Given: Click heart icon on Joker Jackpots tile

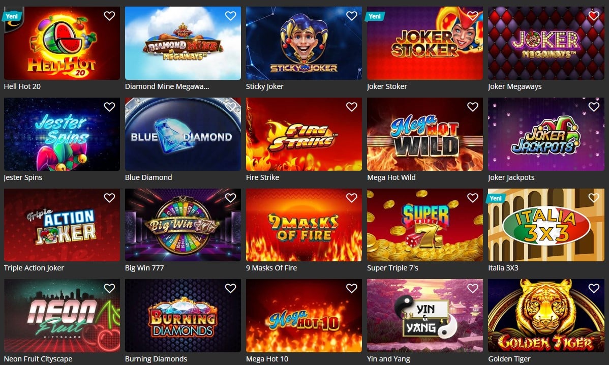Looking at the screenshot, I should pyautogui.click(x=594, y=107).
